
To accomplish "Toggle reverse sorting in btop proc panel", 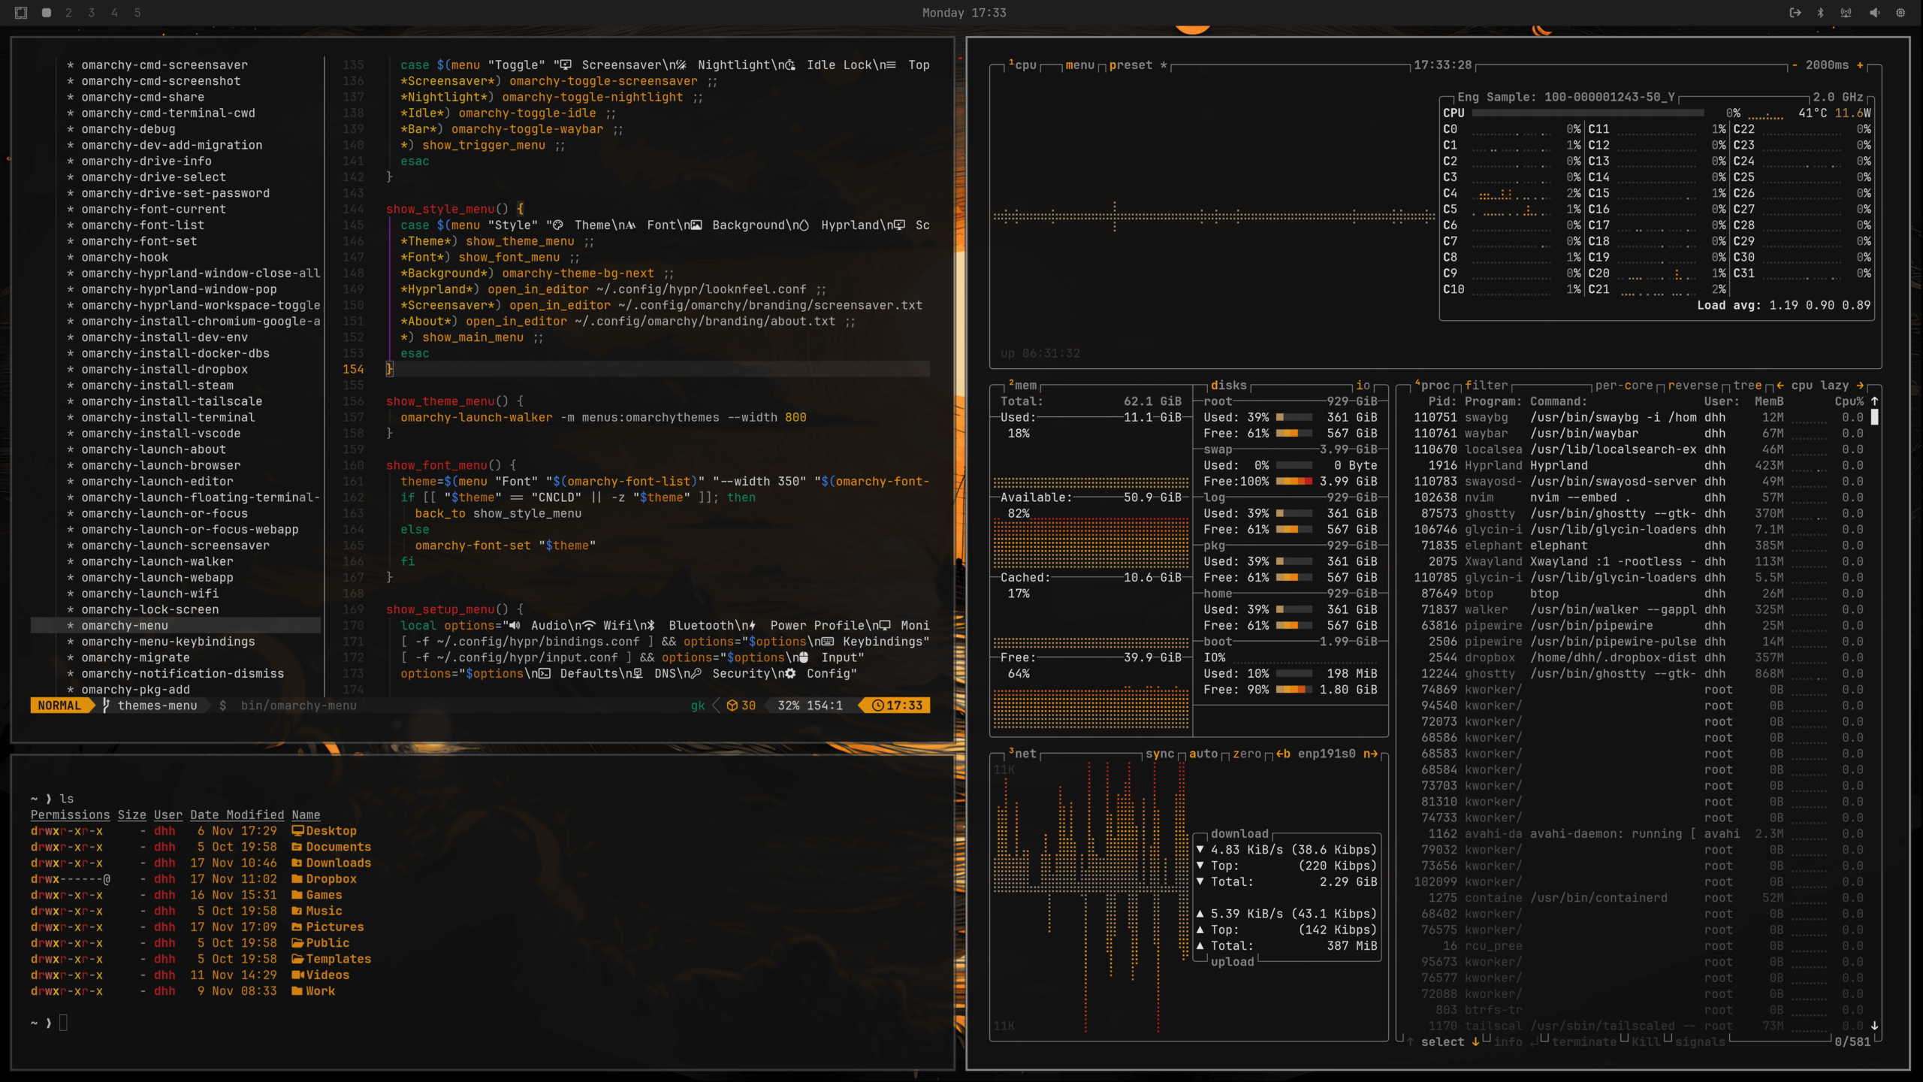I will coord(1692,385).
